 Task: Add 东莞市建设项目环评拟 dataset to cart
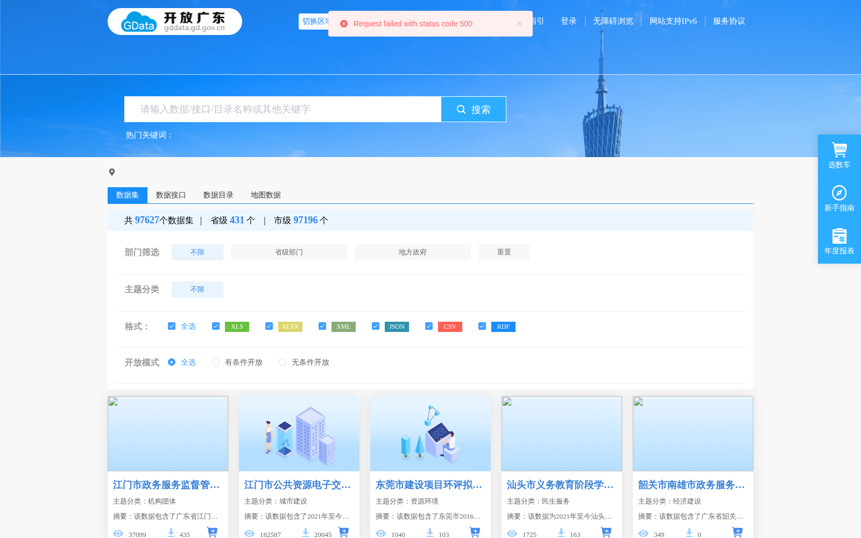[x=475, y=532]
